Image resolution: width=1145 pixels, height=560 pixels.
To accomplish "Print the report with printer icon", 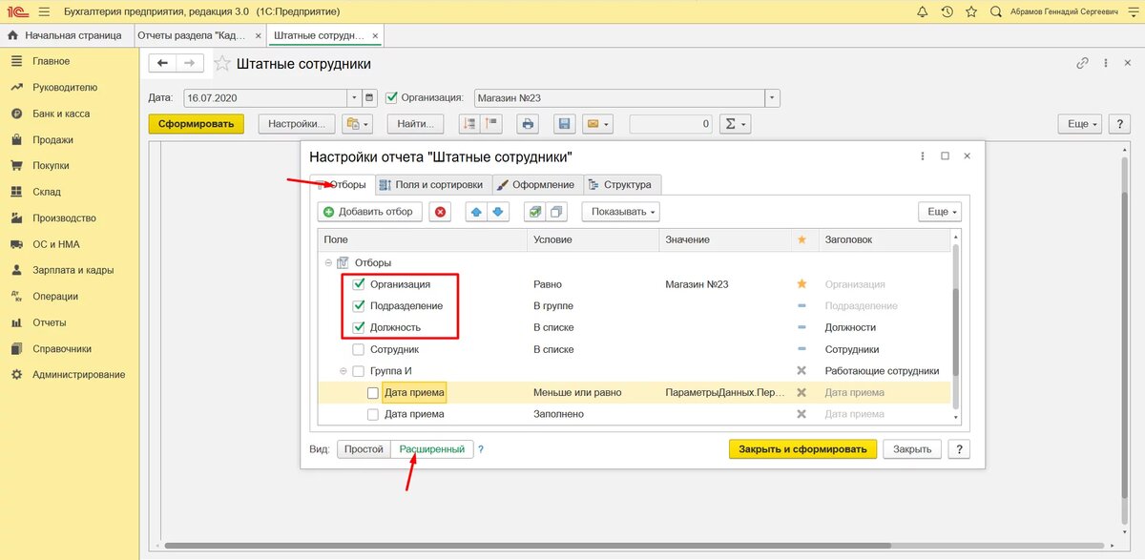I will coord(529,124).
